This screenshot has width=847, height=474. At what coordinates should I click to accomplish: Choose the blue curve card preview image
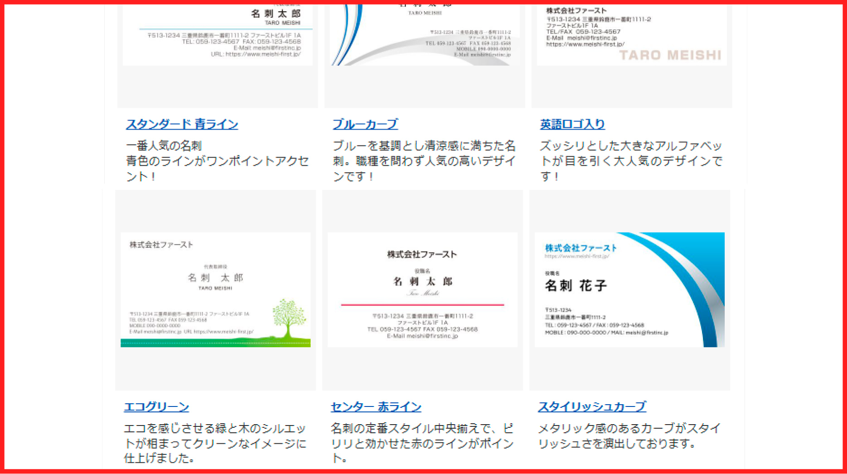(424, 36)
